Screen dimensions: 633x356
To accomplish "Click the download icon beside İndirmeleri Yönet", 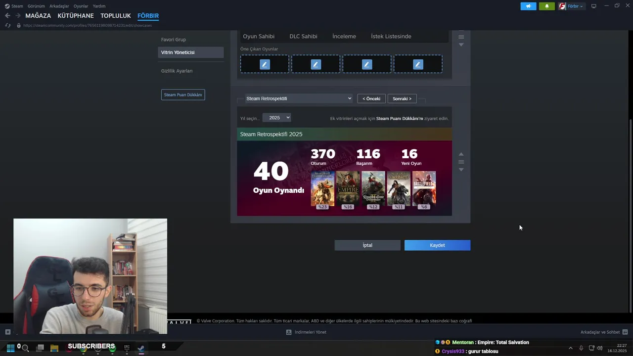I will (x=289, y=332).
